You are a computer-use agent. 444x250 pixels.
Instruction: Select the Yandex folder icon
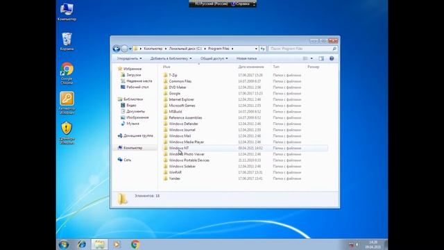coord(165,178)
